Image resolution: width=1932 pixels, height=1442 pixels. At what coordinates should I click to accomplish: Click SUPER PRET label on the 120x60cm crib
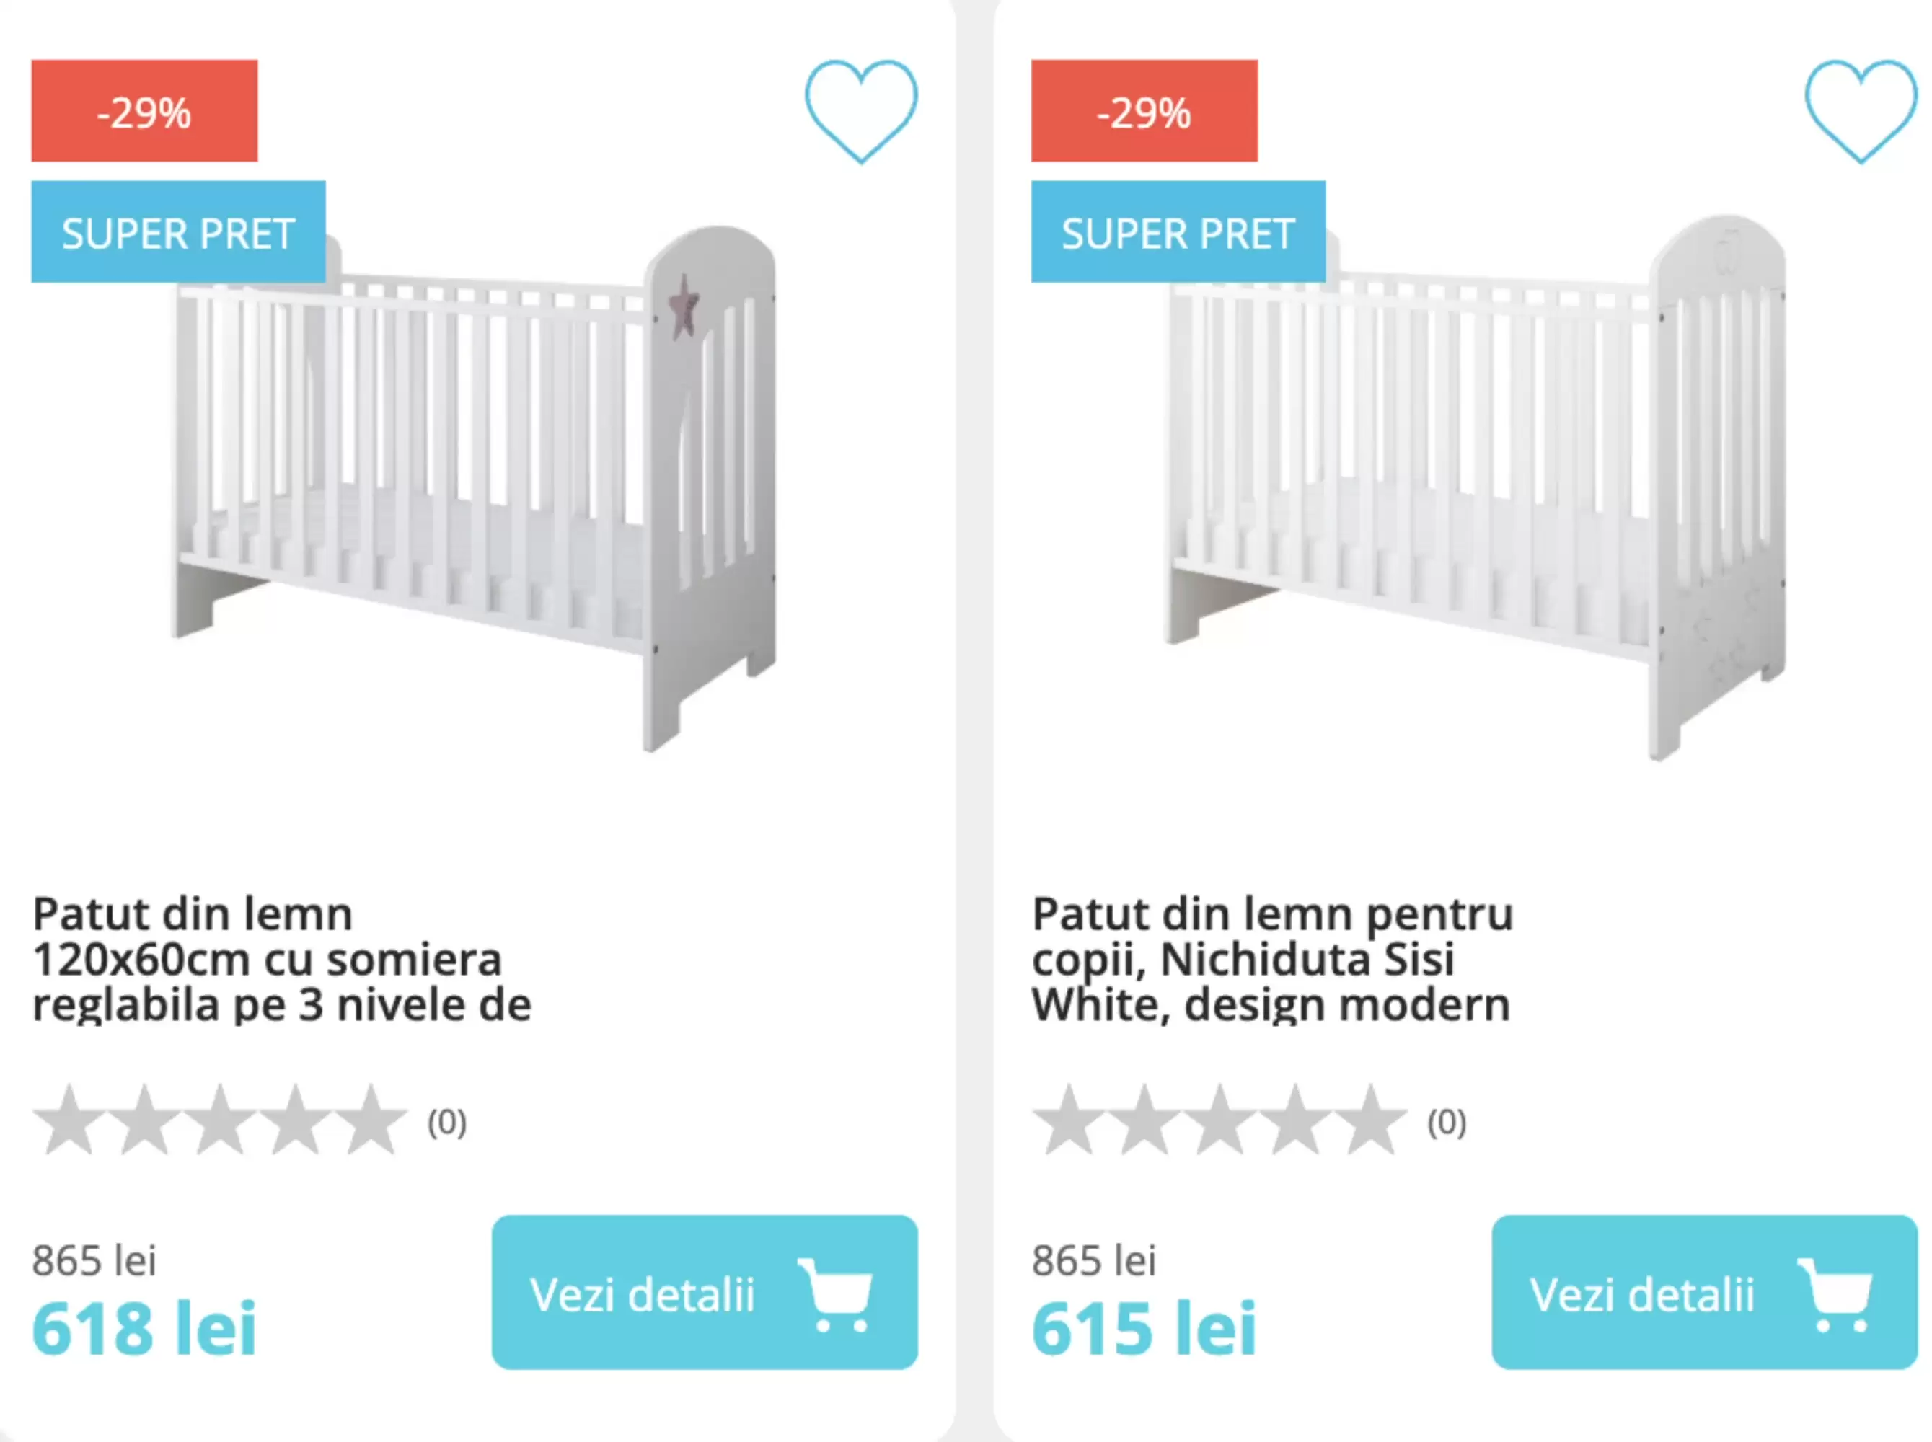(x=178, y=232)
